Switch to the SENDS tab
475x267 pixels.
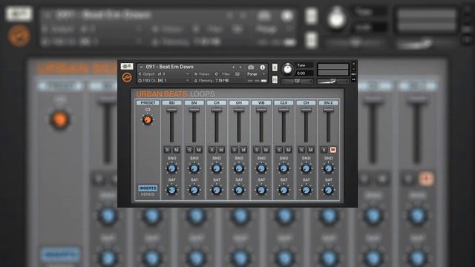click(x=148, y=194)
